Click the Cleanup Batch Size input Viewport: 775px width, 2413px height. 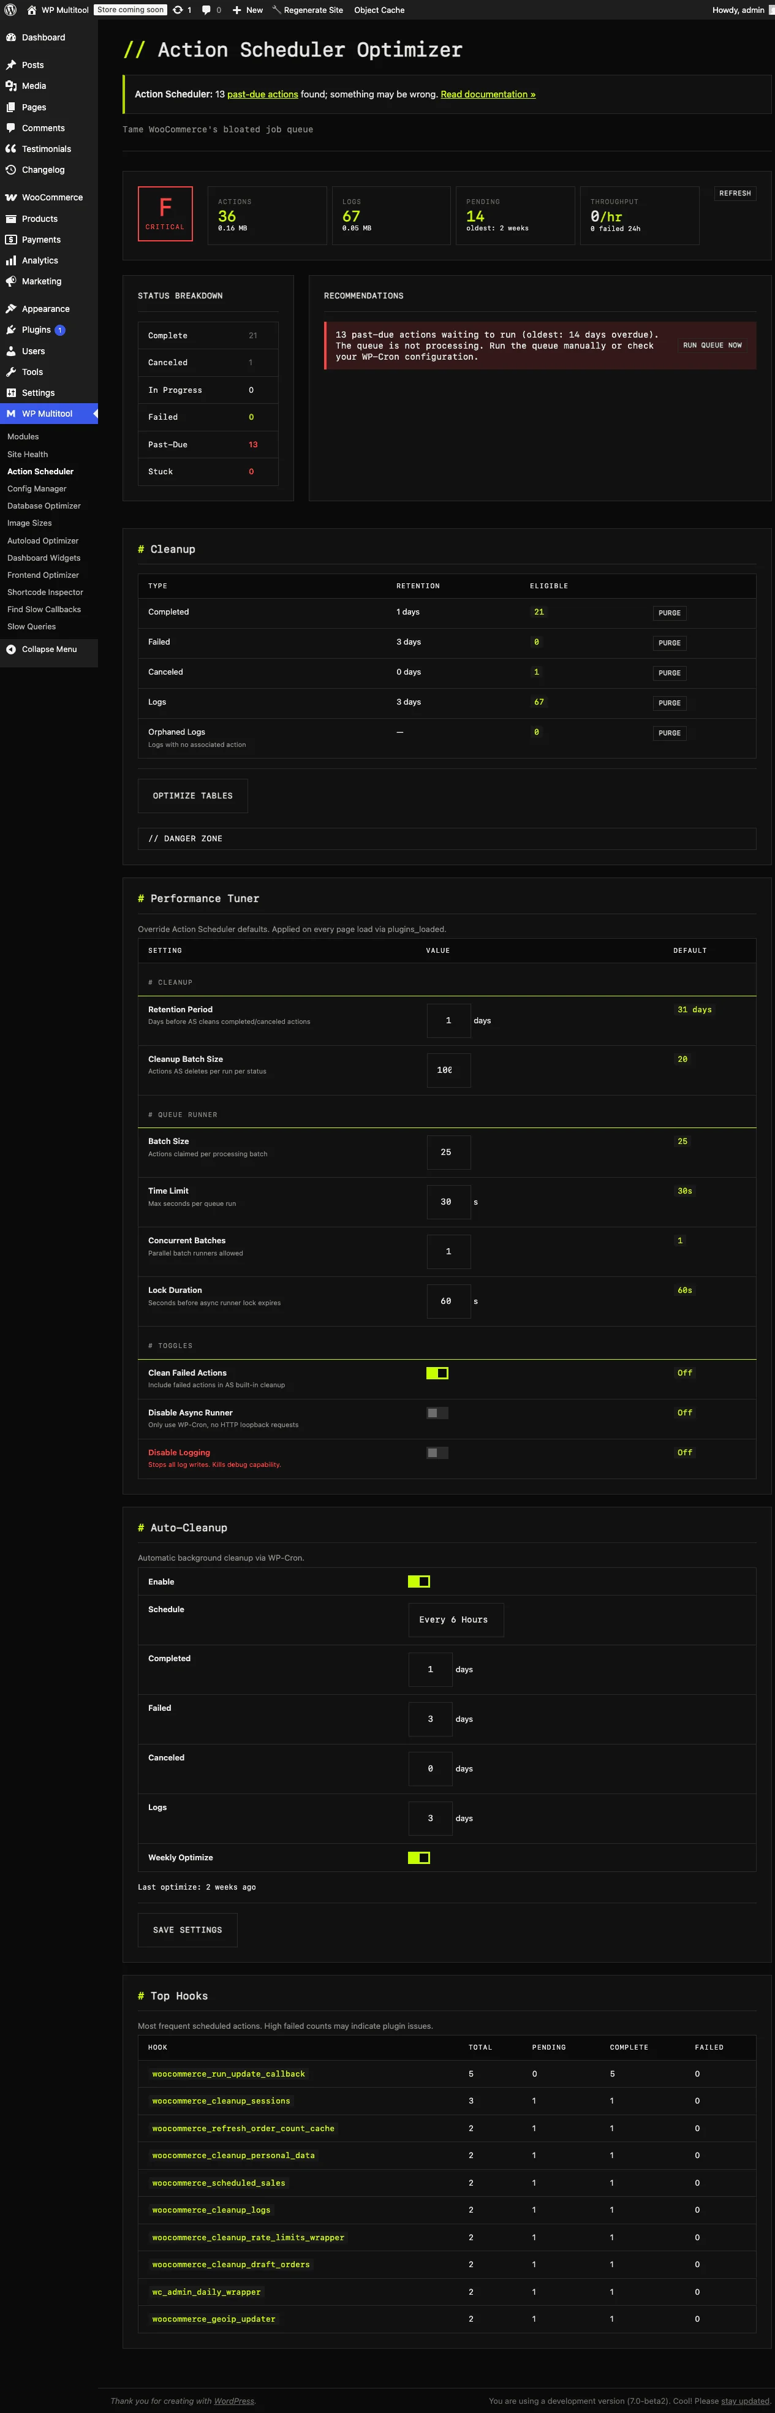pos(449,1070)
